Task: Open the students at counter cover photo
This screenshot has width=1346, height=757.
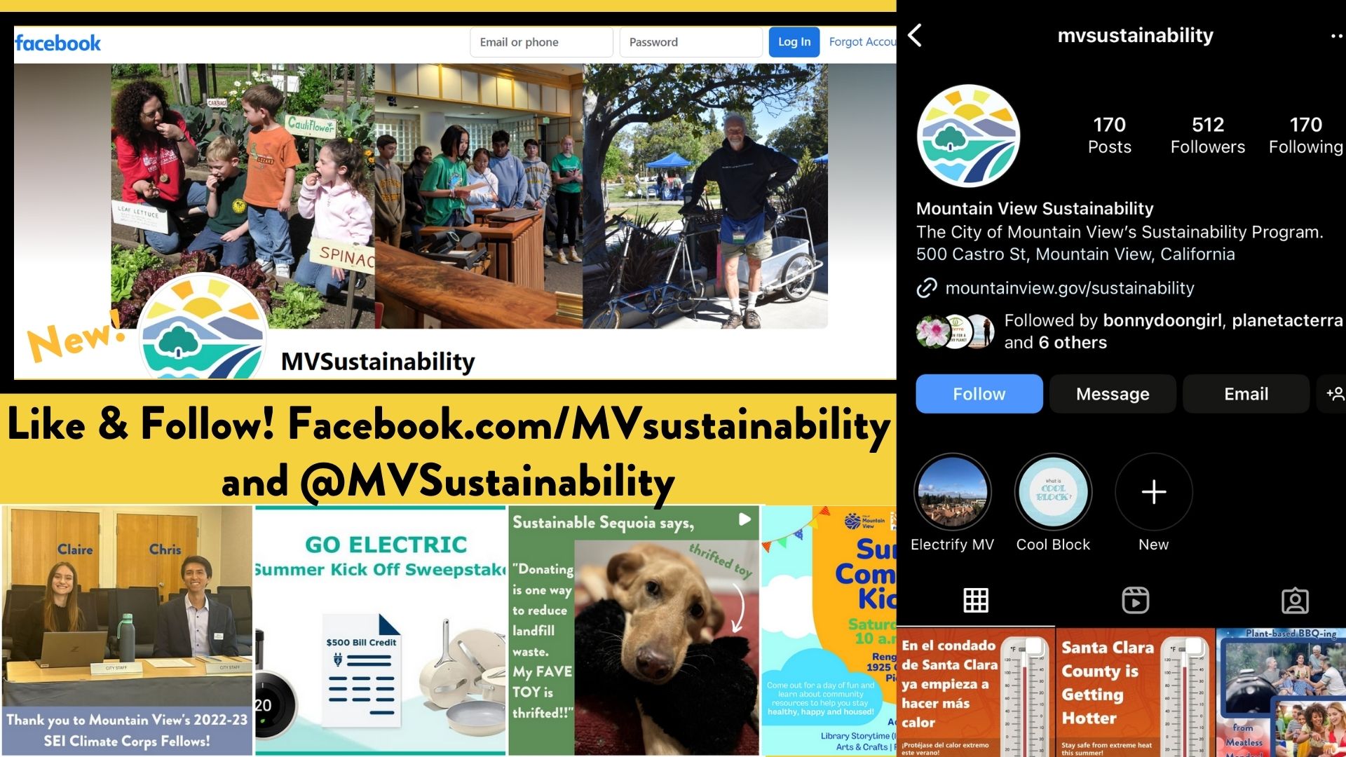Action: [x=479, y=196]
